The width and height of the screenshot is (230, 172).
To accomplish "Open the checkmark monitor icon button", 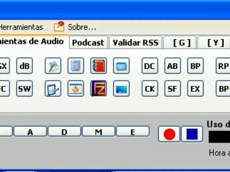I will click(53, 89).
